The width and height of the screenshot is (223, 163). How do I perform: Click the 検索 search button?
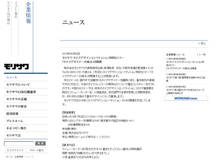point(41,143)
